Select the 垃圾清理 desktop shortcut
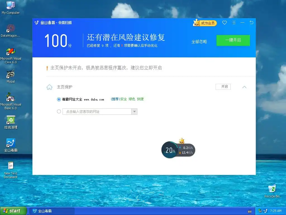The width and height of the screenshot is (286, 215). pyautogui.click(x=11, y=122)
